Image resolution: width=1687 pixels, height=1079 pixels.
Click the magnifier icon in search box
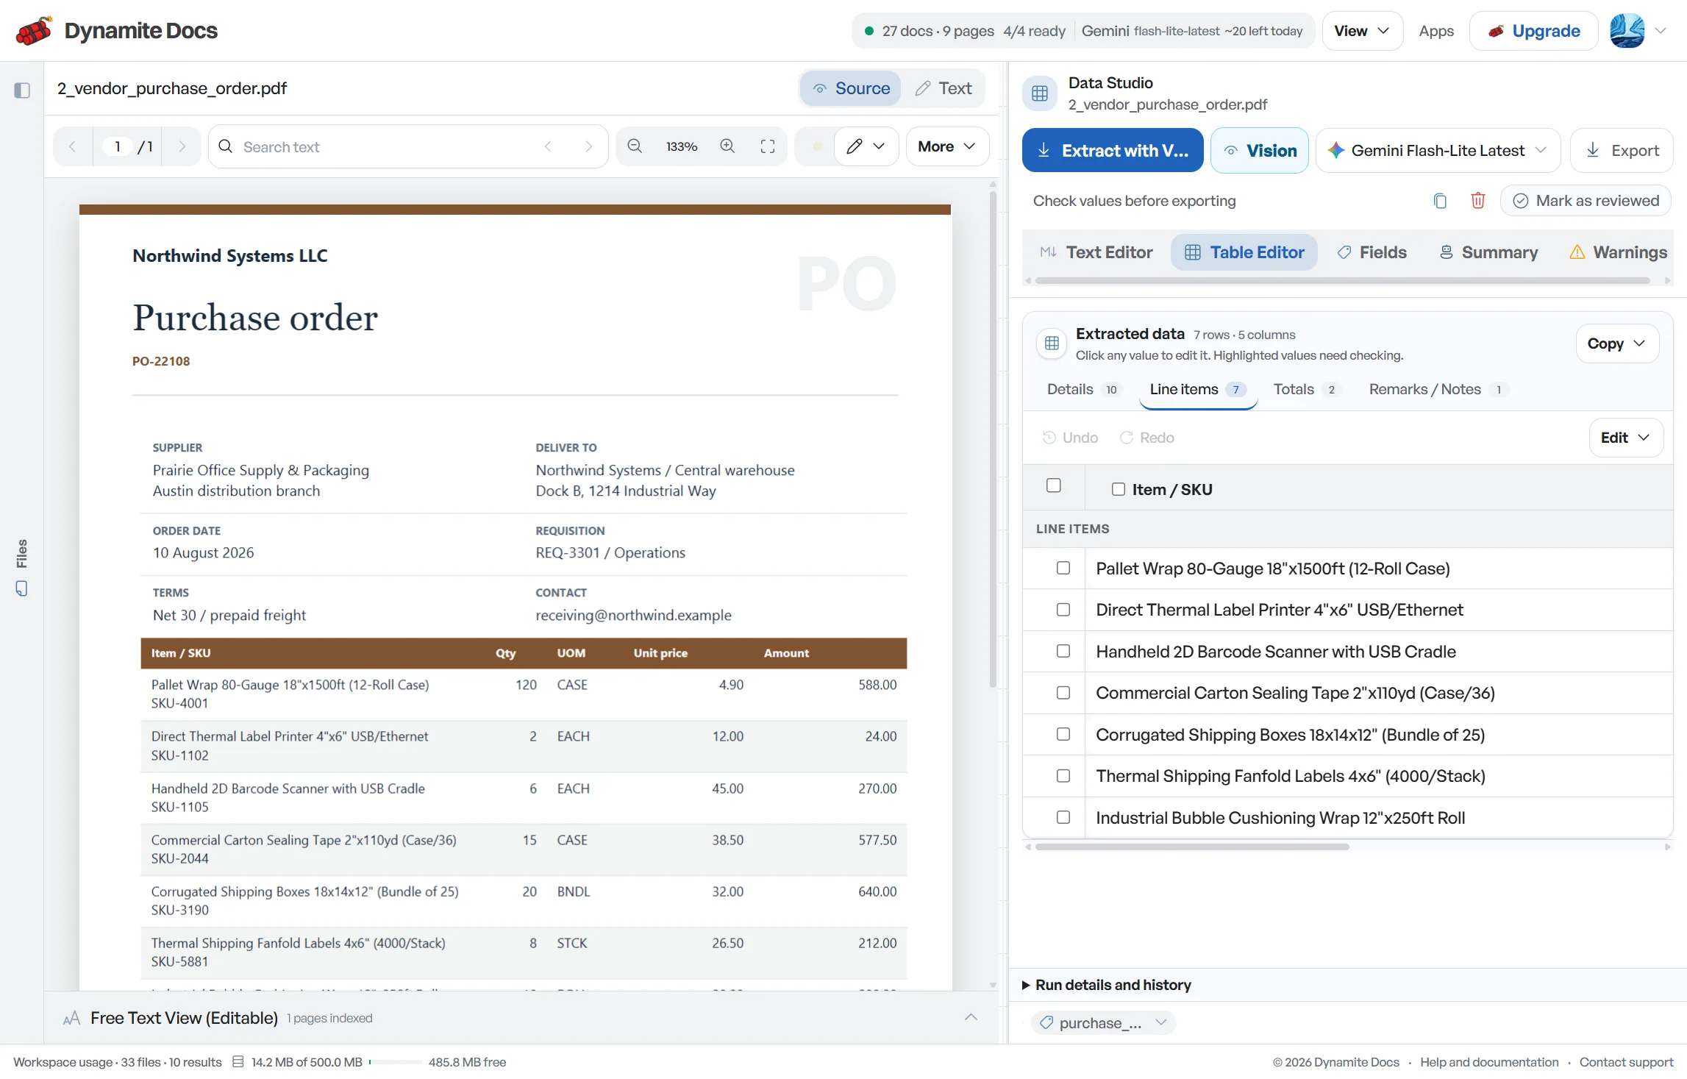226,146
